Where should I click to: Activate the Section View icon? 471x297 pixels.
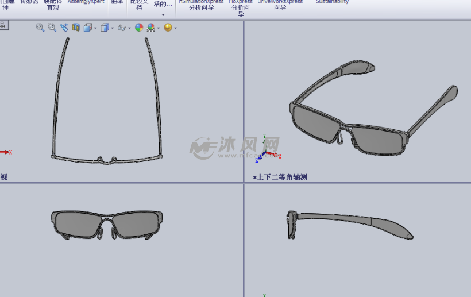pyautogui.click(x=76, y=28)
